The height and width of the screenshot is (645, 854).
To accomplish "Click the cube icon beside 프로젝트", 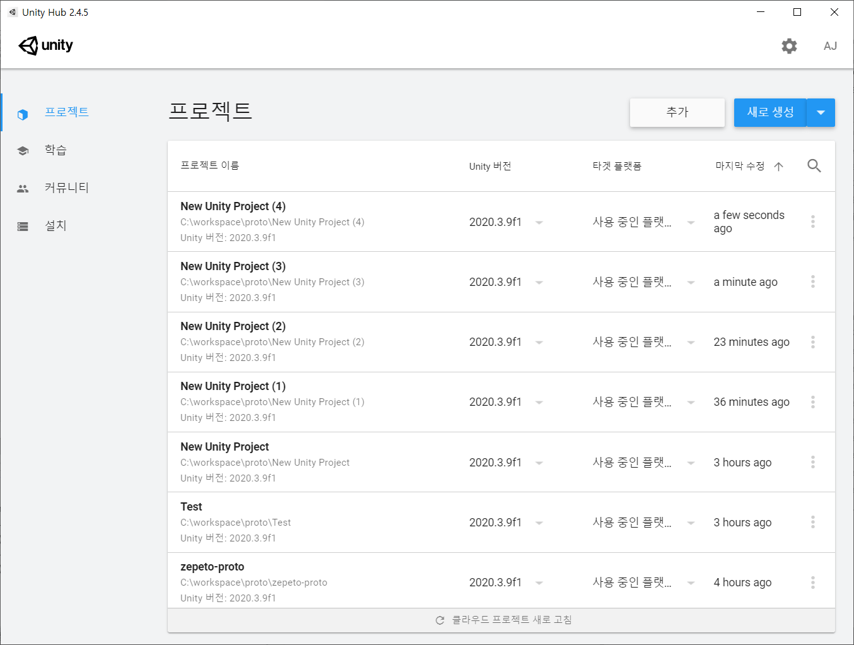I will (23, 115).
